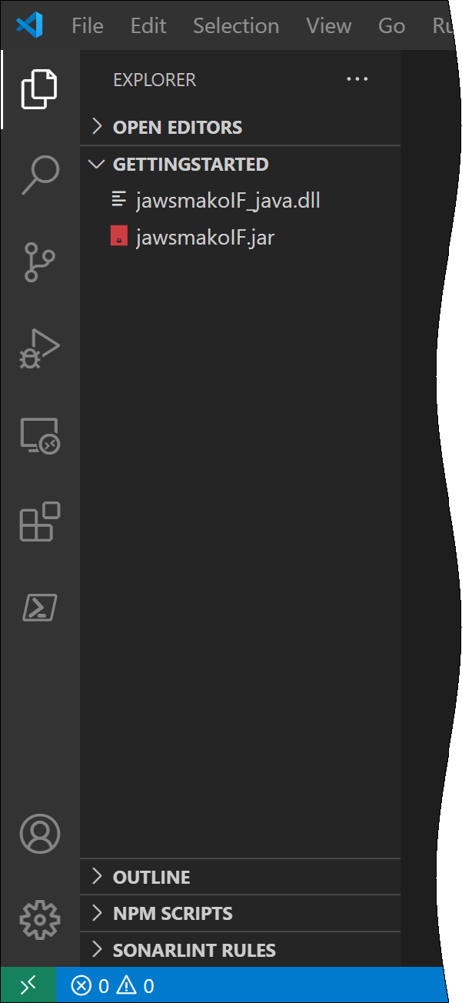Viewport: 462px width, 1003px height.
Task: Open the Run and Debug view
Action: tap(39, 349)
